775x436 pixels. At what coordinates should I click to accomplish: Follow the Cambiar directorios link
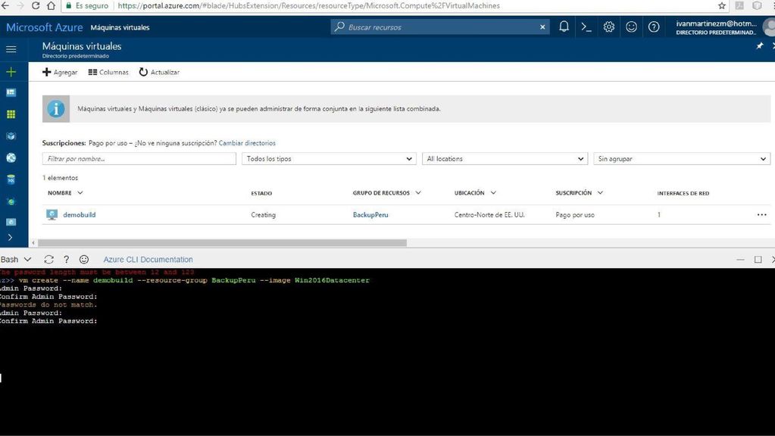(247, 143)
